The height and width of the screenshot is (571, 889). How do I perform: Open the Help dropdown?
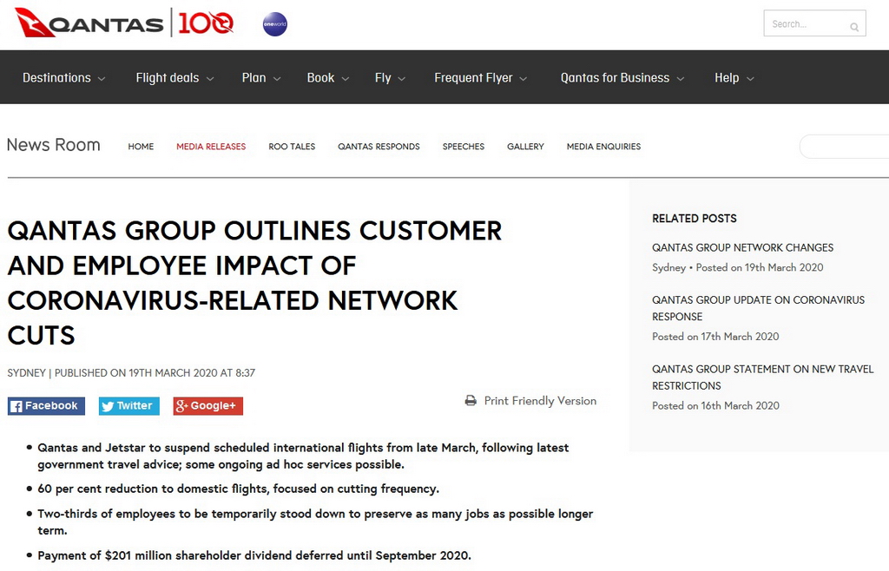(734, 77)
